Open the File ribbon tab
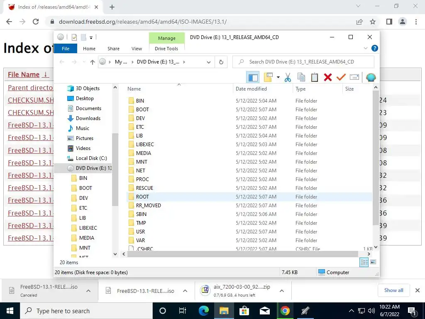Viewport: 425px width, 319px height. 66,49
